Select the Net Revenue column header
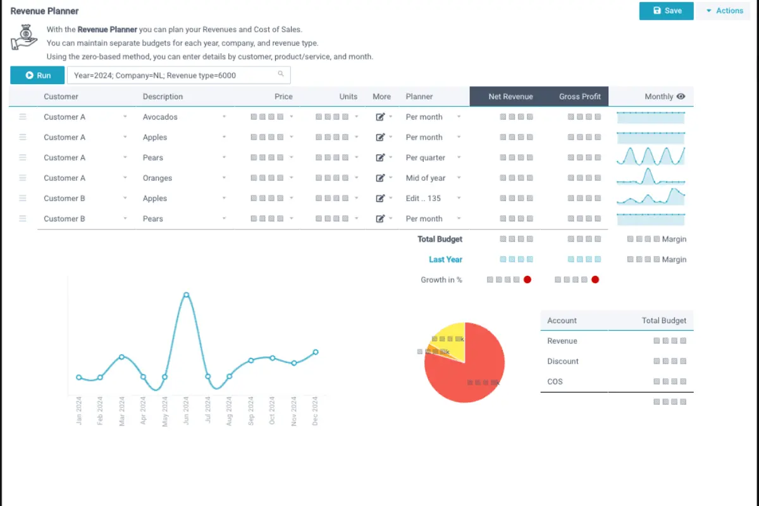Image resolution: width=759 pixels, height=506 pixels. [x=510, y=97]
